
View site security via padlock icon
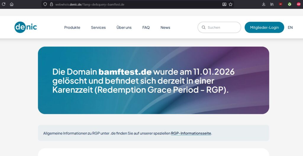coord(51,4)
